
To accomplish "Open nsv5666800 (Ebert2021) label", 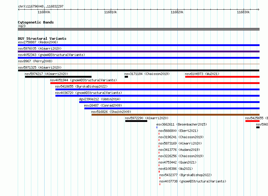I will 178,131.
